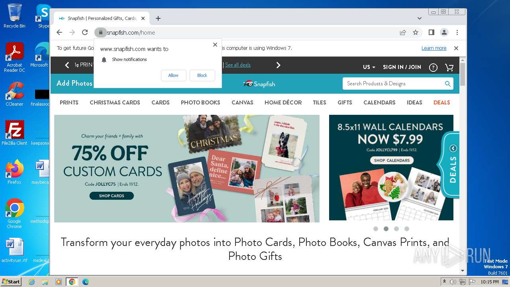Open the help question mark icon
This screenshot has width=510, height=287.
click(x=433, y=67)
